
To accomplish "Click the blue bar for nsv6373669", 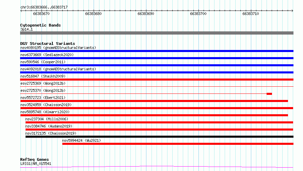I will [157, 58].
